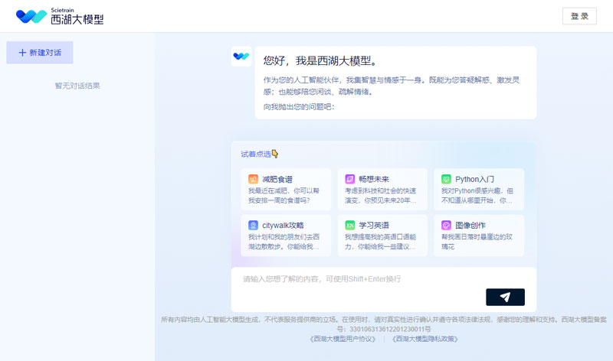Select the 减肥食谱 prompt title
Viewport: 613px width, 361px height.
(277, 179)
